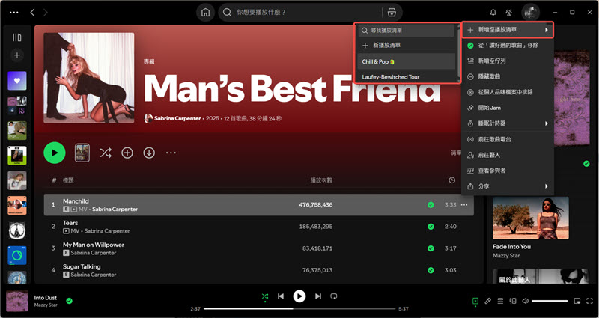Adjust the volume slider
Viewport: 599px width, 318px height.
point(550,301)
